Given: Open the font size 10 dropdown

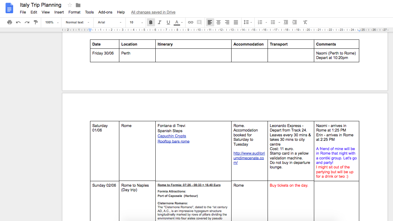Looking at the screenshot, I should pyautogui.click(x=136, y=22).
